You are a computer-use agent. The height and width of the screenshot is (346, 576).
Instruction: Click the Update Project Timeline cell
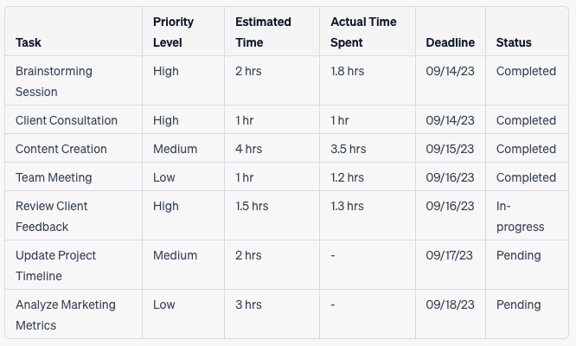pos(74,265)
